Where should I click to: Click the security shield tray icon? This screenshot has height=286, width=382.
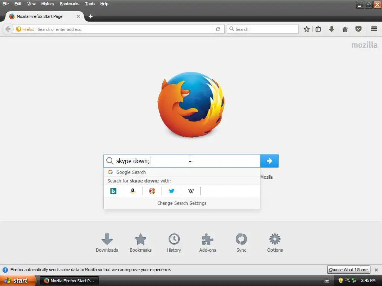pos(341,280)
